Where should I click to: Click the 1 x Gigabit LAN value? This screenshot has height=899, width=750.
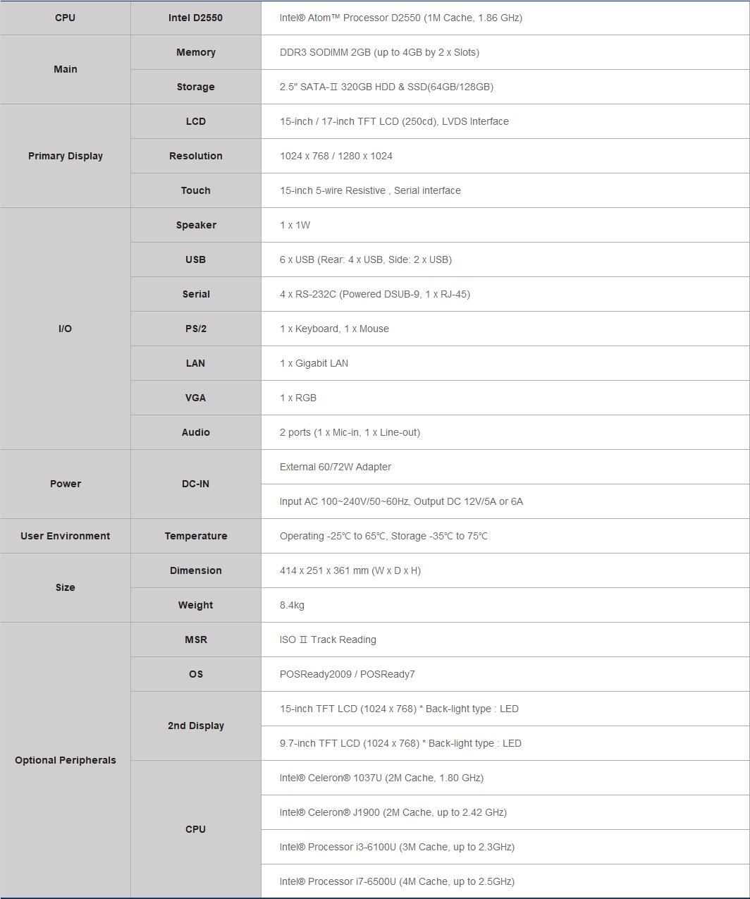[x=314, y=363]
